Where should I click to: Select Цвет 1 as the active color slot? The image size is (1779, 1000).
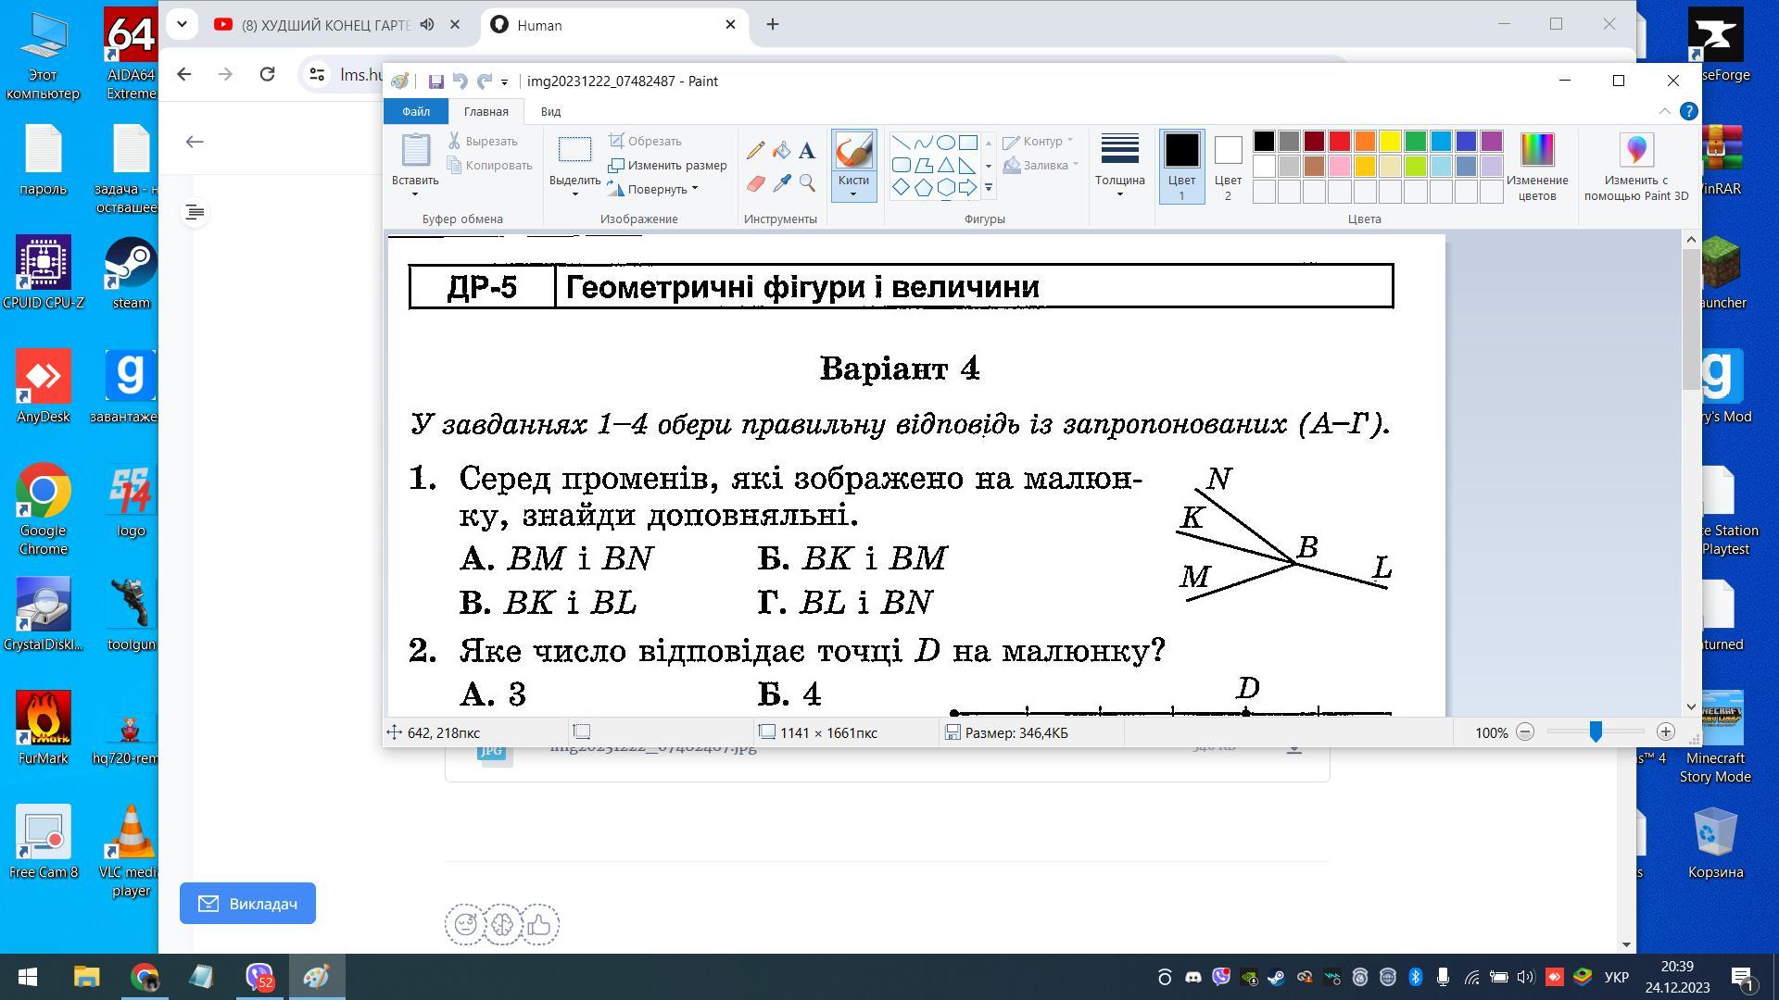tap(1181, 167)
